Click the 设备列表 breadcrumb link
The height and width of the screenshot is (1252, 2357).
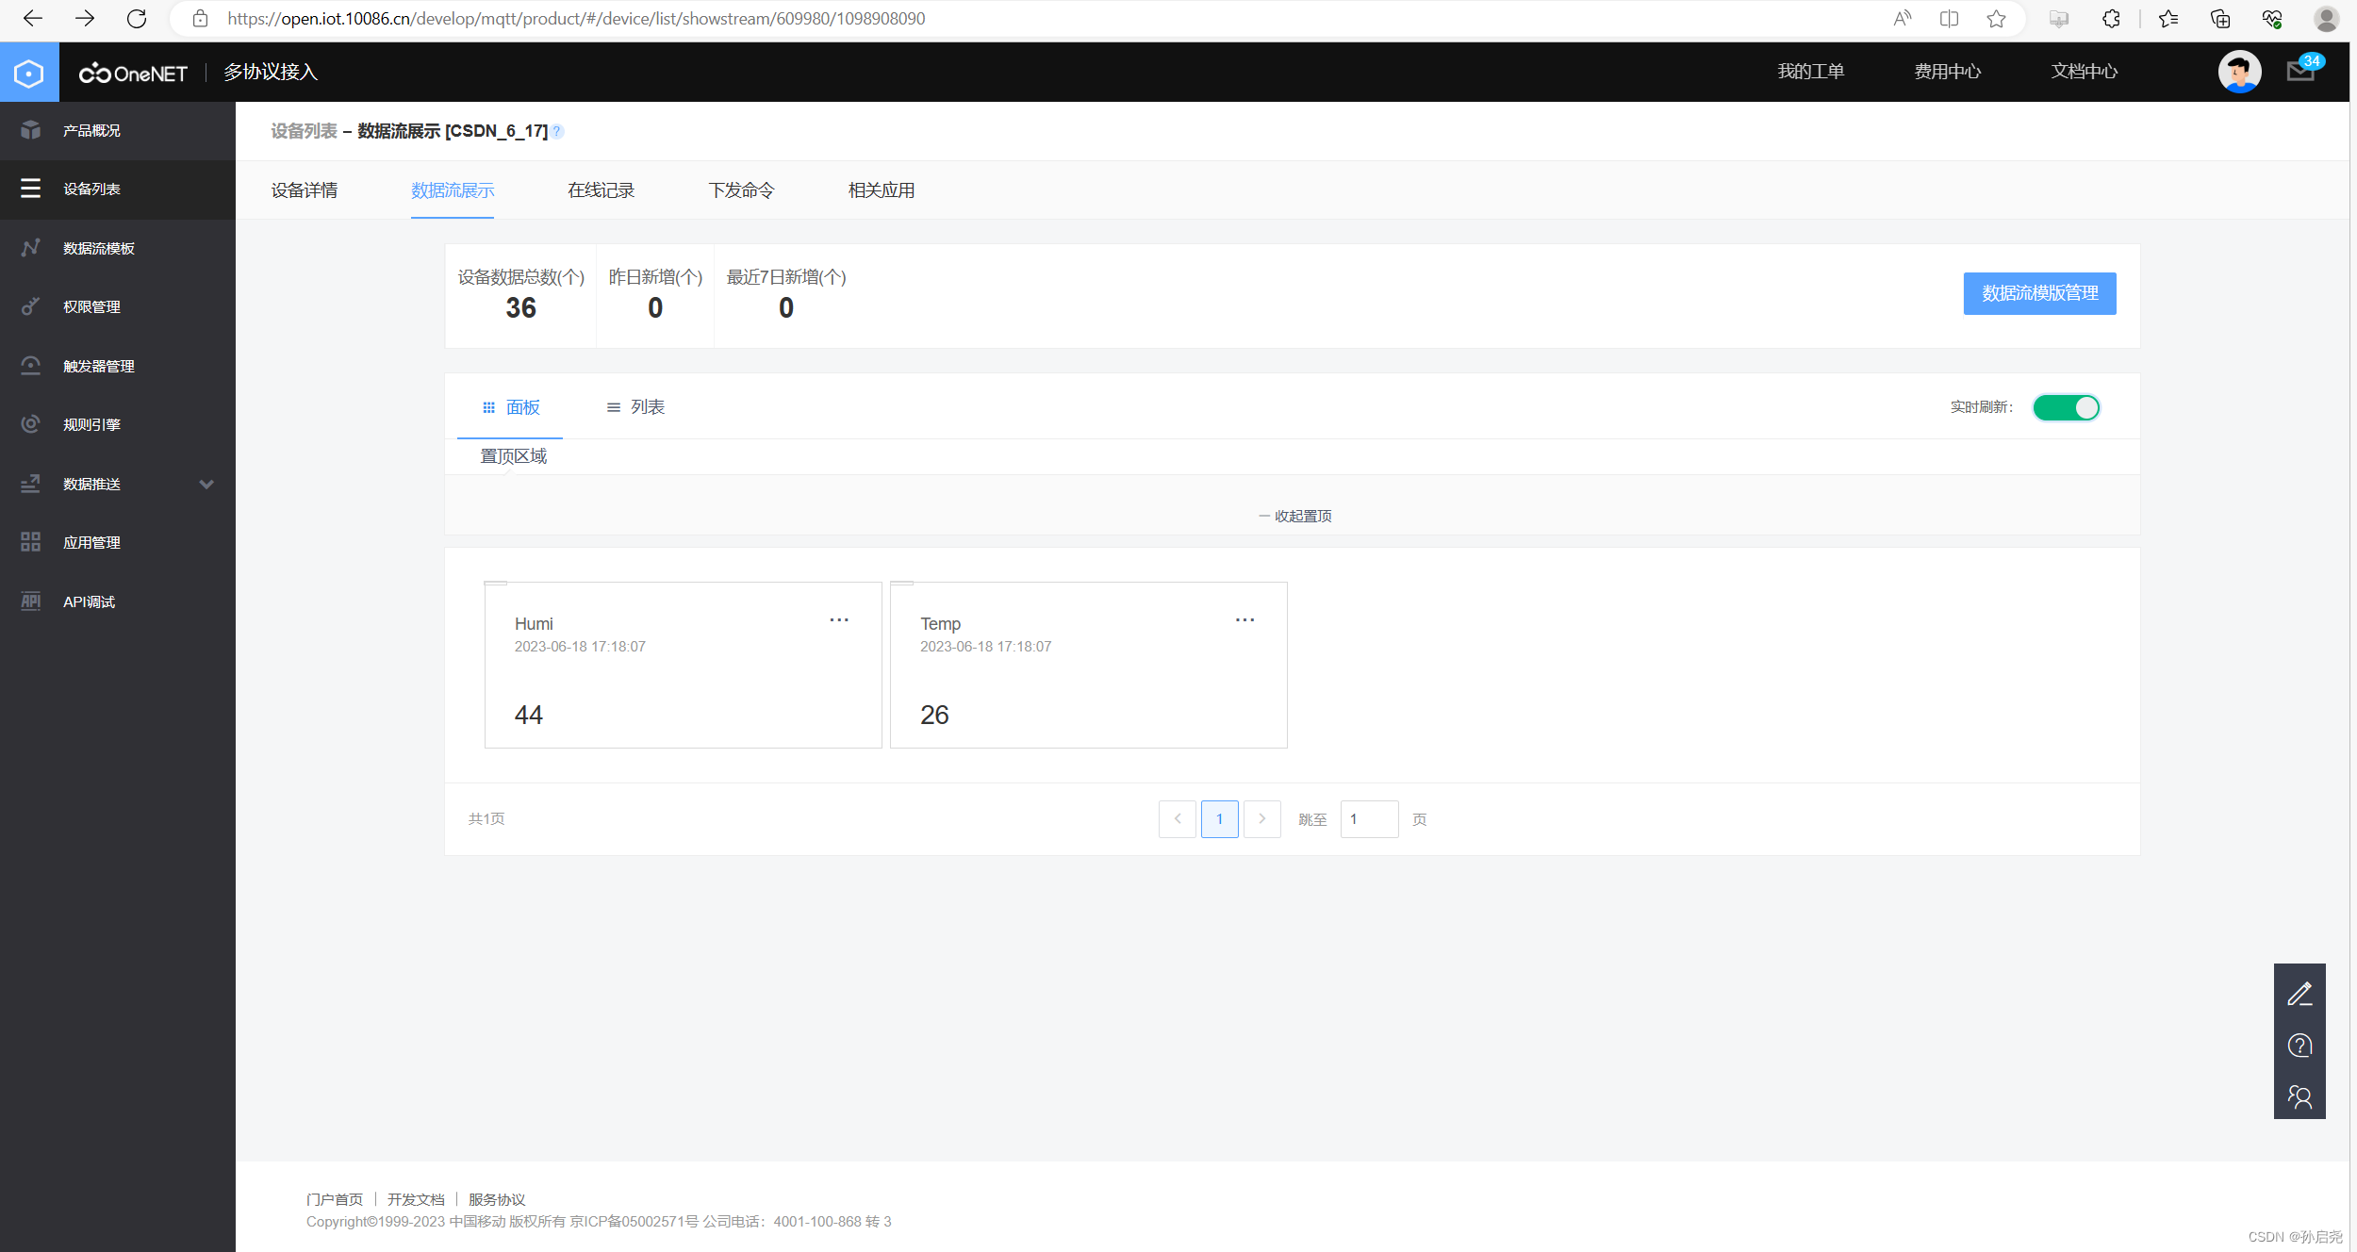click(x=305, y=131)
